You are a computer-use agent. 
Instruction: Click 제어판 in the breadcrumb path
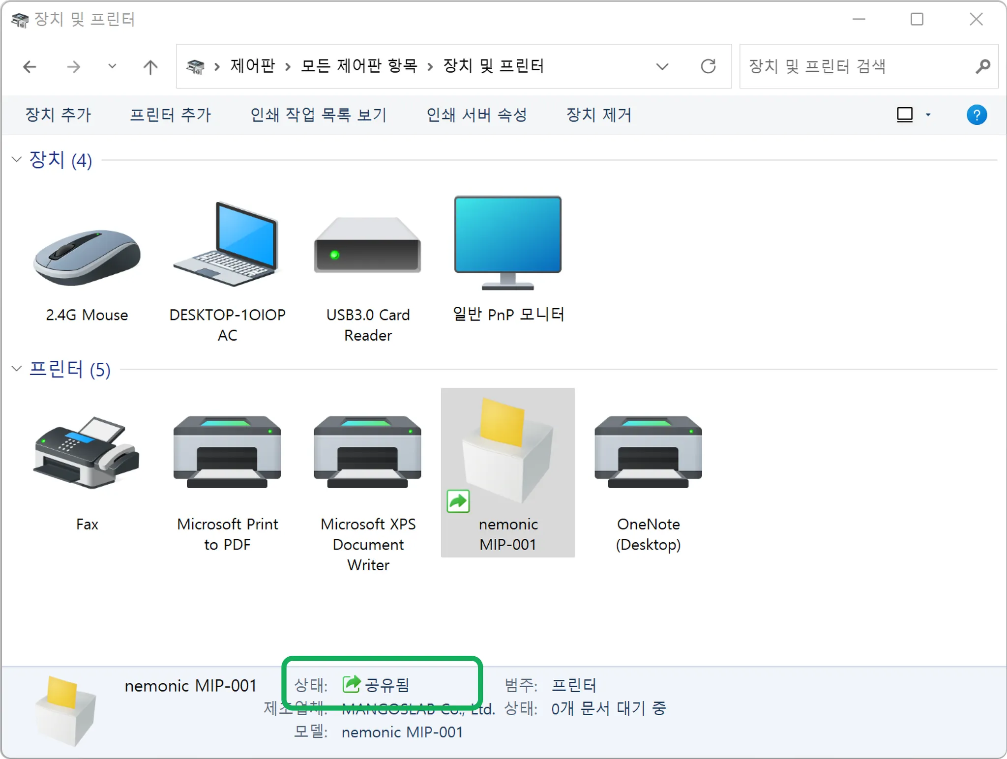(253, 66)
